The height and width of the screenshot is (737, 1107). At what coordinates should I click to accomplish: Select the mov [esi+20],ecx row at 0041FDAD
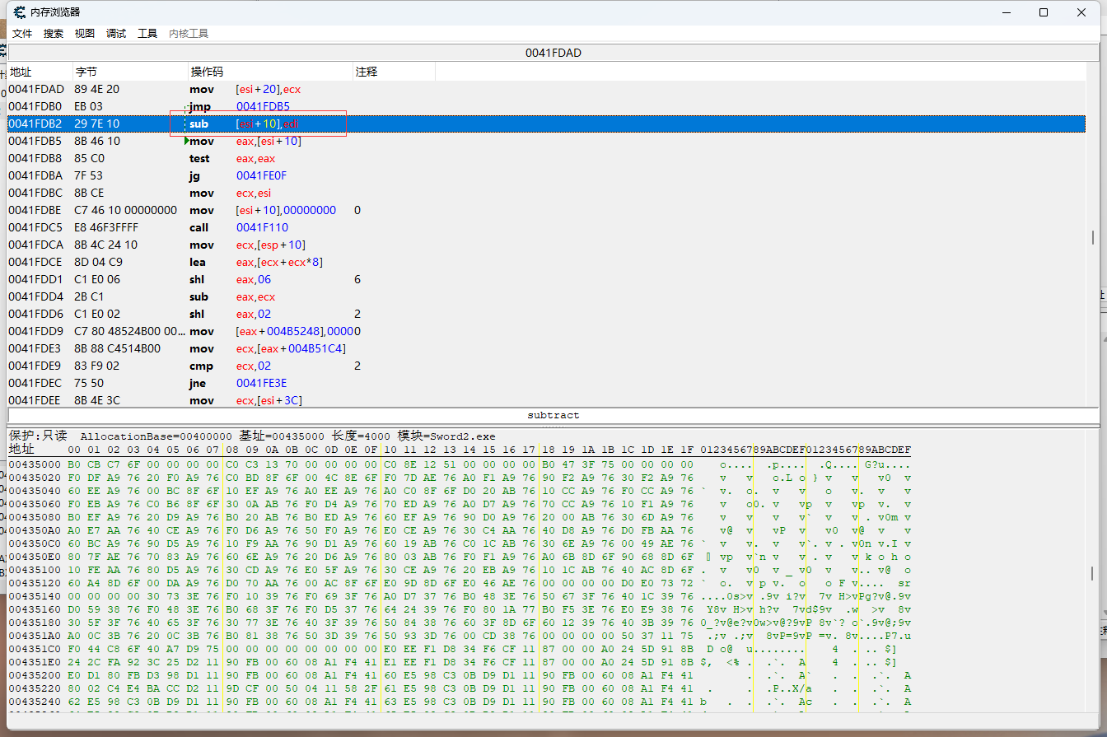[546, 89]
